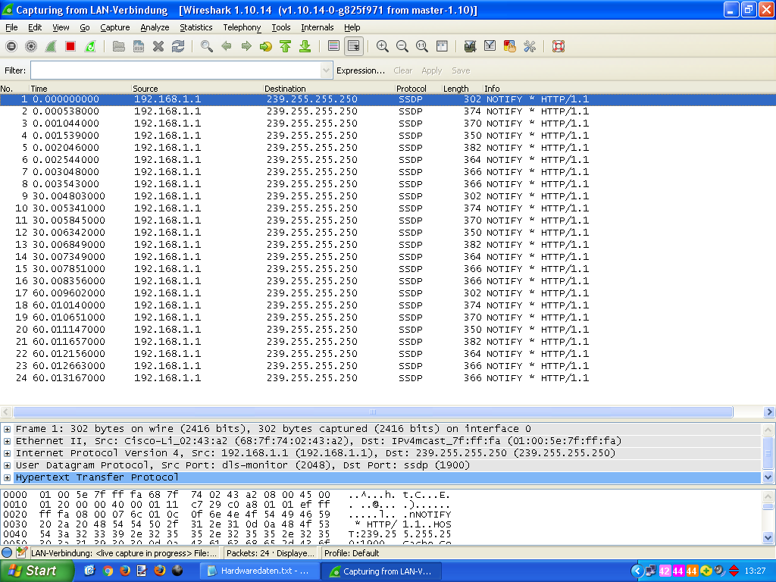Stop the running capture (red square)
The width and height of the screenshot is (776, 582).
click(70, 46)
